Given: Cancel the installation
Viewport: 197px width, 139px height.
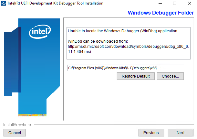Looking at the screenshot, I should coord(15,133).
